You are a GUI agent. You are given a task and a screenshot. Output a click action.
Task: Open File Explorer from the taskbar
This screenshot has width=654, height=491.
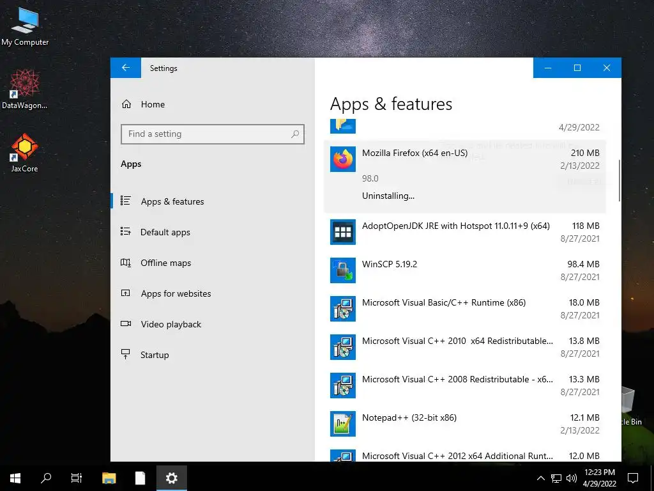(109, 478)
